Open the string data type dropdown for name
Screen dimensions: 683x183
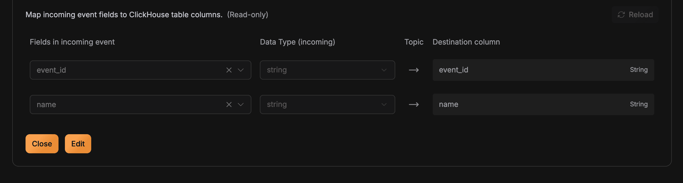click(x=327, y=104)
